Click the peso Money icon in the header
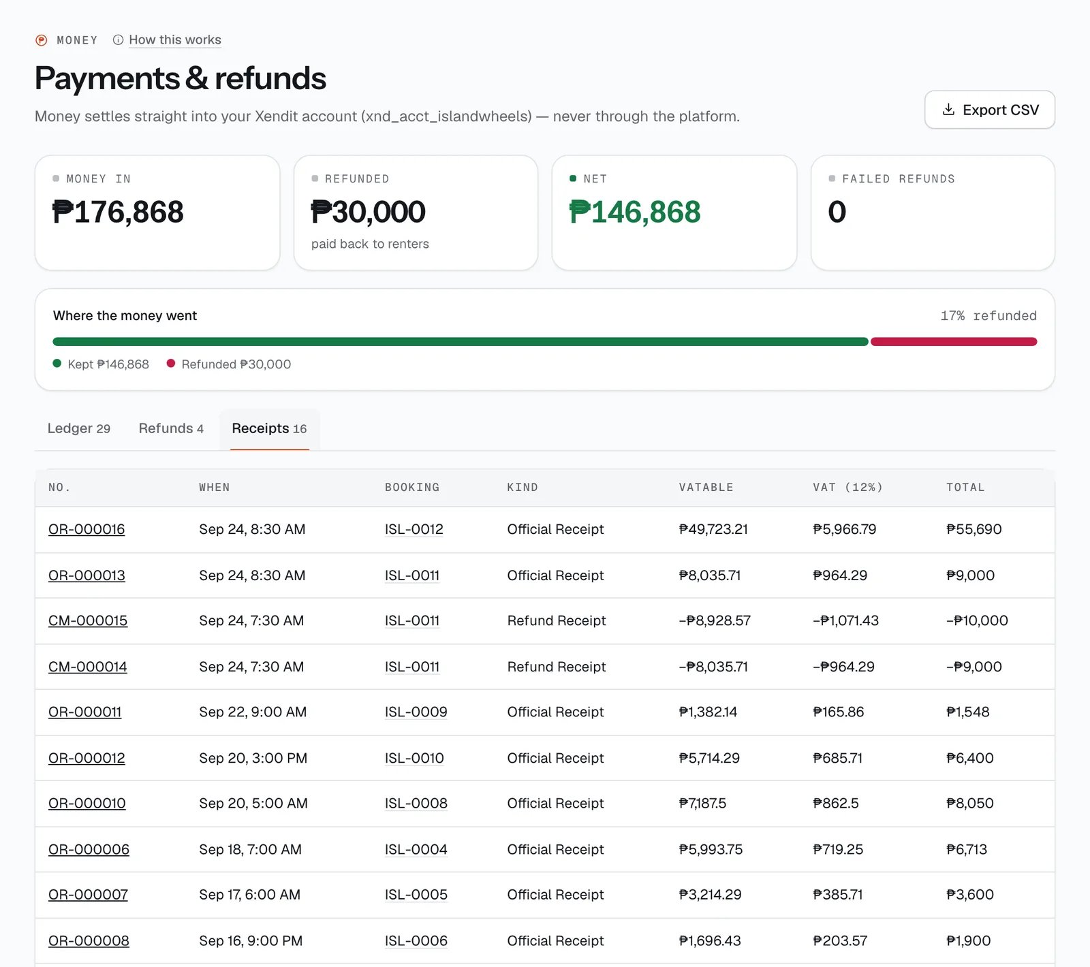1090x967 pixels. pos(42,40)
